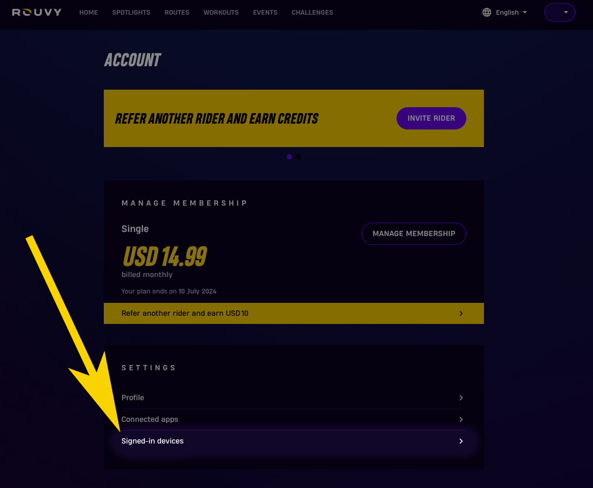Click the INVITE RIDER button
This screenshot has height=488, width=593.
(x=431, y=118)
